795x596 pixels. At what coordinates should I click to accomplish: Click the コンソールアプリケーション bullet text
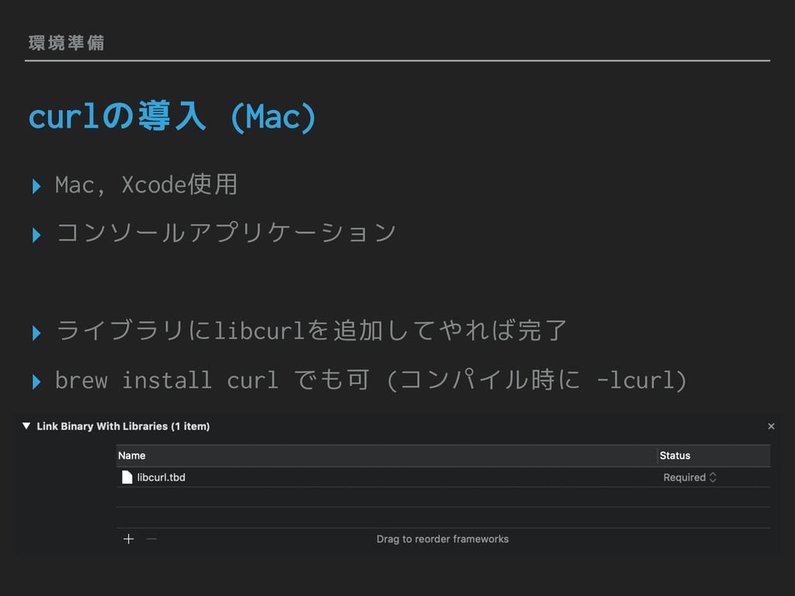[226, 233]
